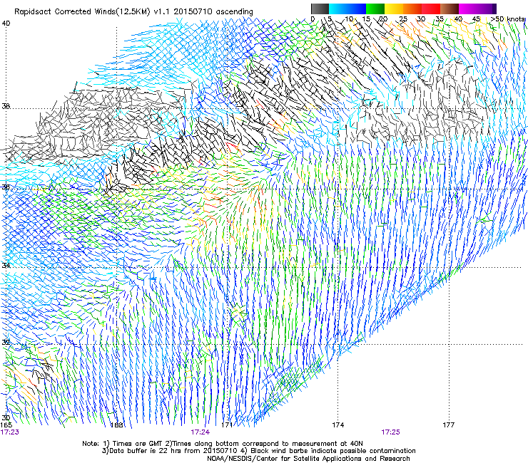The image size is (528, 463).
Task: Click the '>50 knots' legend label
Action: (508, 19)
